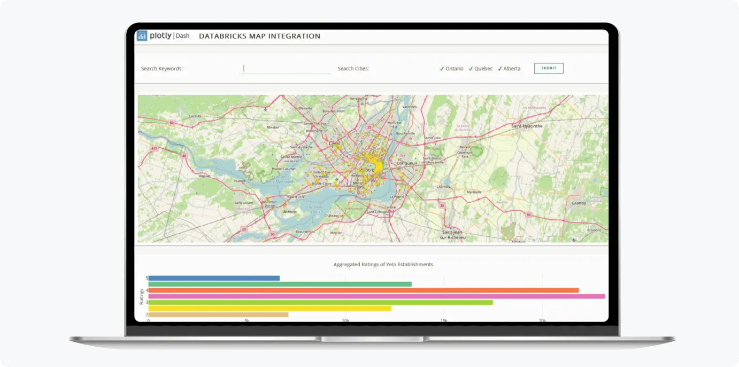
Task: Click the "10k" axis tick label
Action: tap(345, 321)
